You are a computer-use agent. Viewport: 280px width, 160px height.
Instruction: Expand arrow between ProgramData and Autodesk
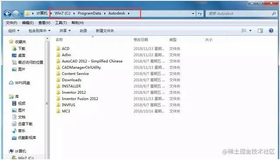(105, 14)
